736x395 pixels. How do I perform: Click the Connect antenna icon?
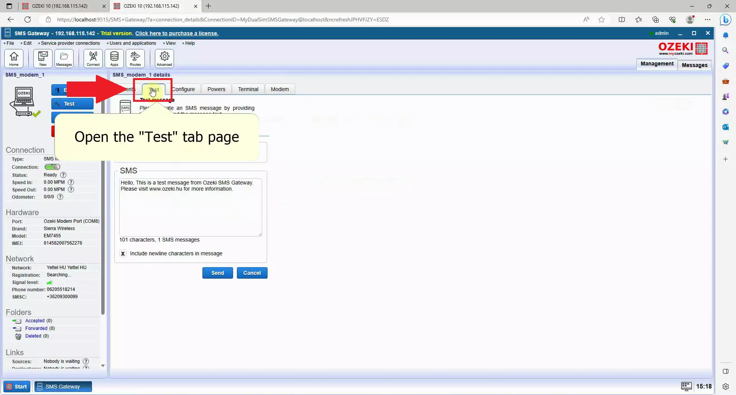point(93,59)
